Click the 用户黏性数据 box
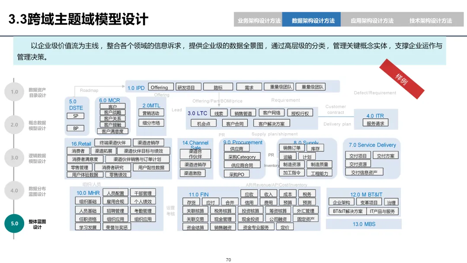The height and width of the screenshot is (263, 467). tap(151, 168)
